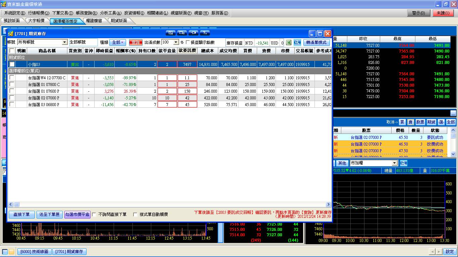
Task: Click the magnifier search icon in 期貨庫存 toolbar
Action: 297,42
